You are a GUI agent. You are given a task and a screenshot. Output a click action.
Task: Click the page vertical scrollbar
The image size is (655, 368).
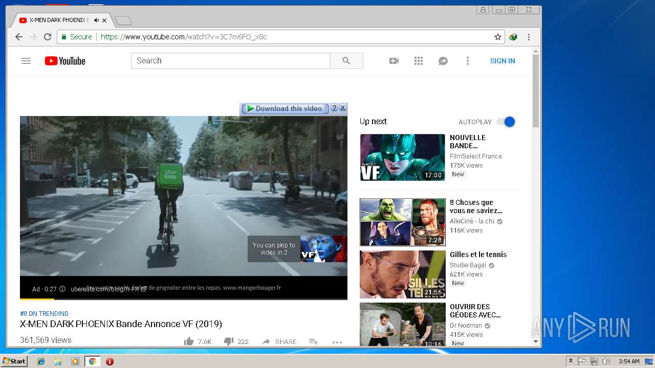click(x=536, y=90)
